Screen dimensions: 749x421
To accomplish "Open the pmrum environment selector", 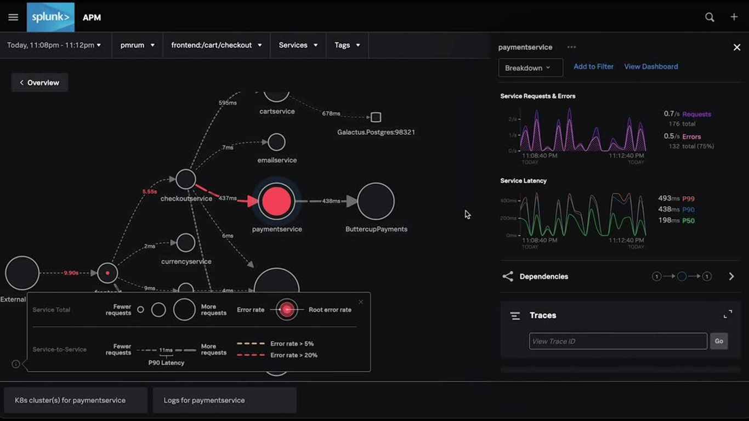I will [x=137, y=45].
